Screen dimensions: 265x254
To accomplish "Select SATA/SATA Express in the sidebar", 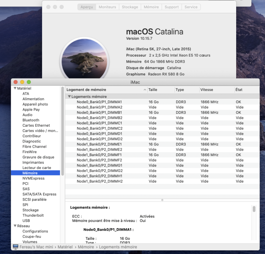I will click(39, 194).
